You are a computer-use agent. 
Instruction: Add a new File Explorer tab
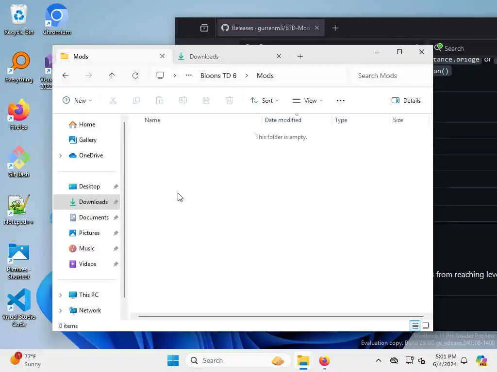coord(300,57)
